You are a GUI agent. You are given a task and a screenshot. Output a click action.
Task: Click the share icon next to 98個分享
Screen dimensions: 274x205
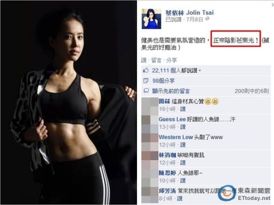(145, 80)
